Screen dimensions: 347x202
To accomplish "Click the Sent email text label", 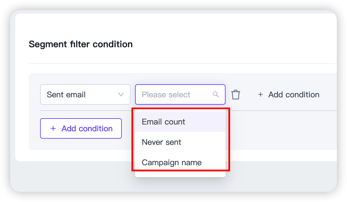I will click(x=66, y=94).
